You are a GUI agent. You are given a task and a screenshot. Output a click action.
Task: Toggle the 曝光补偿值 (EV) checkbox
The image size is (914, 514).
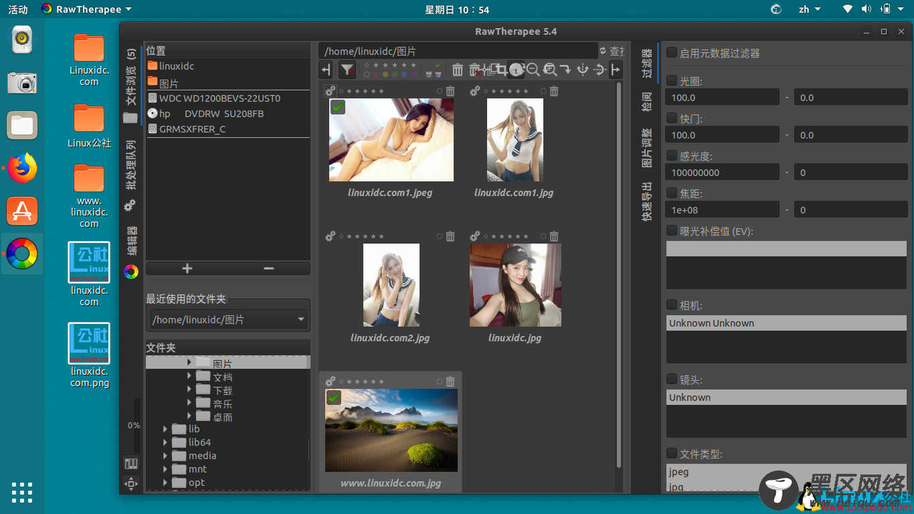(x=672, y=231)
